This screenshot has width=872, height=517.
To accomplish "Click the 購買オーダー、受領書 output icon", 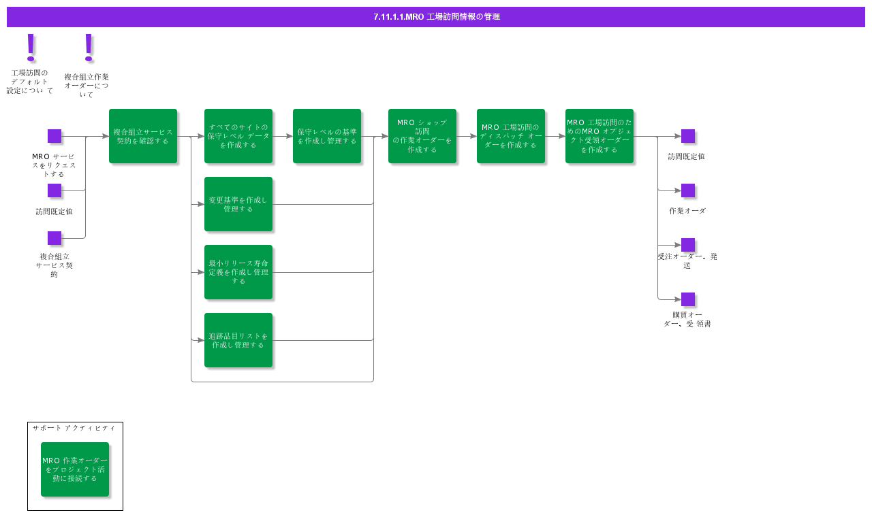I will pyautogui.click(x=687, y=299).
